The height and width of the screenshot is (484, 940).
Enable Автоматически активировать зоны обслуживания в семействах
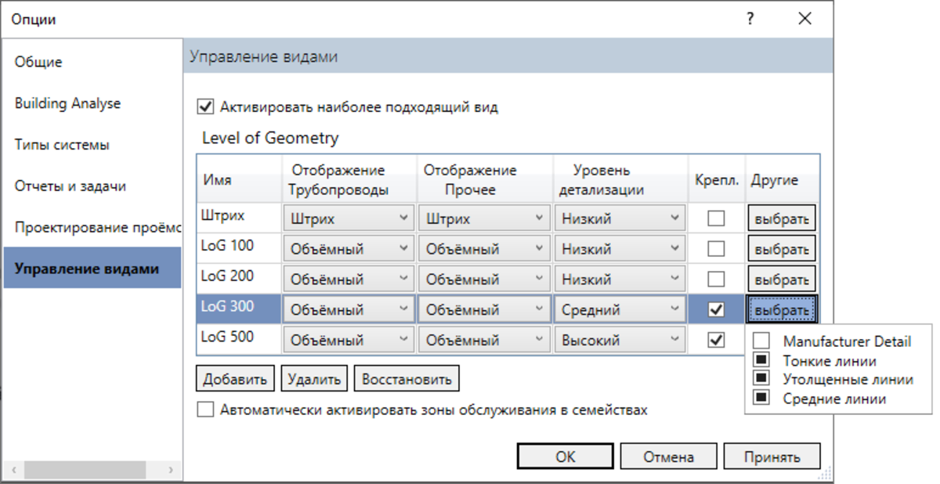click(205, 410)
